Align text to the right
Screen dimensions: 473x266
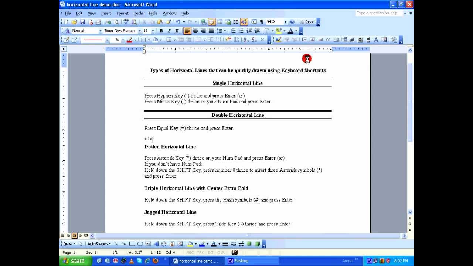[203, 31]
